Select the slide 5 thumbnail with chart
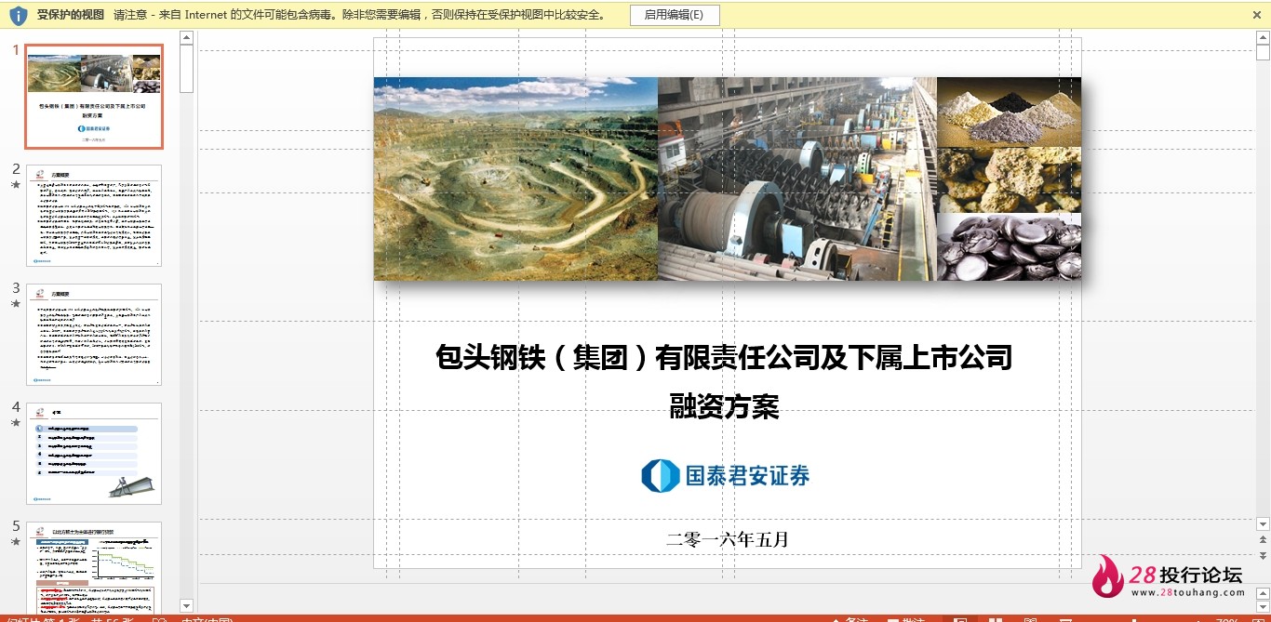This screenshot has height=622, width=1271. coord(94,567)
